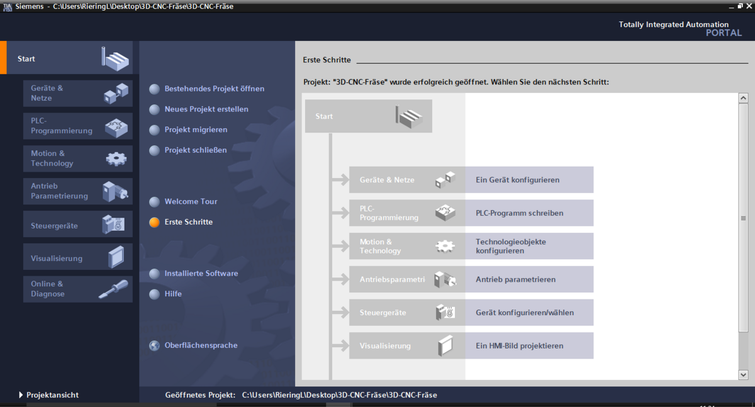The image size is (755, 407).
Task: Select the Welcome Tour option bullet
Action: (x=154, y=202)
